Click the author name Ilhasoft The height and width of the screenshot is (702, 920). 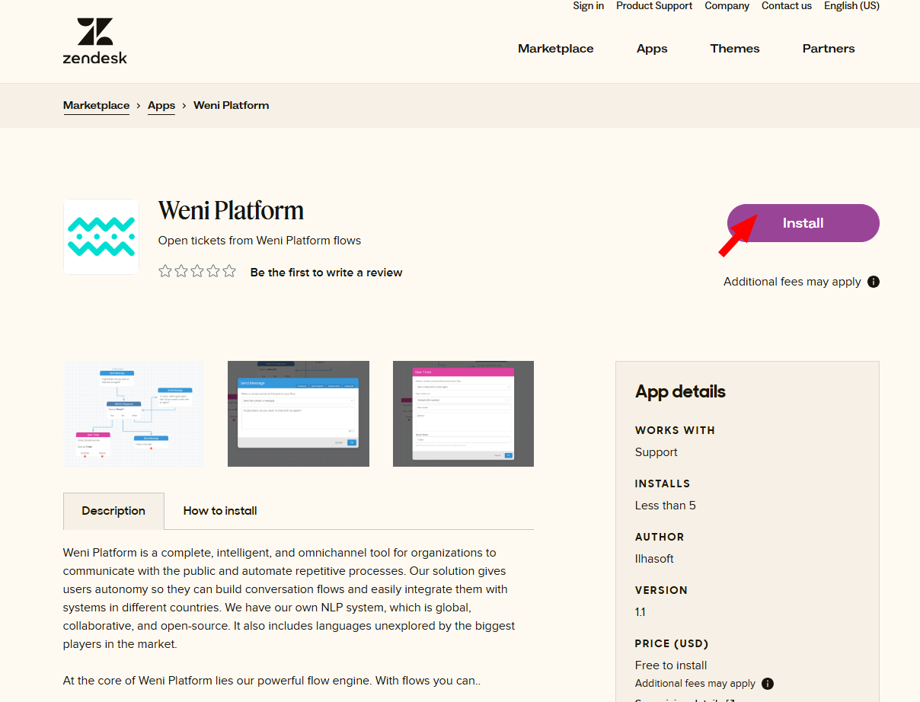click(x=654, y=559)
